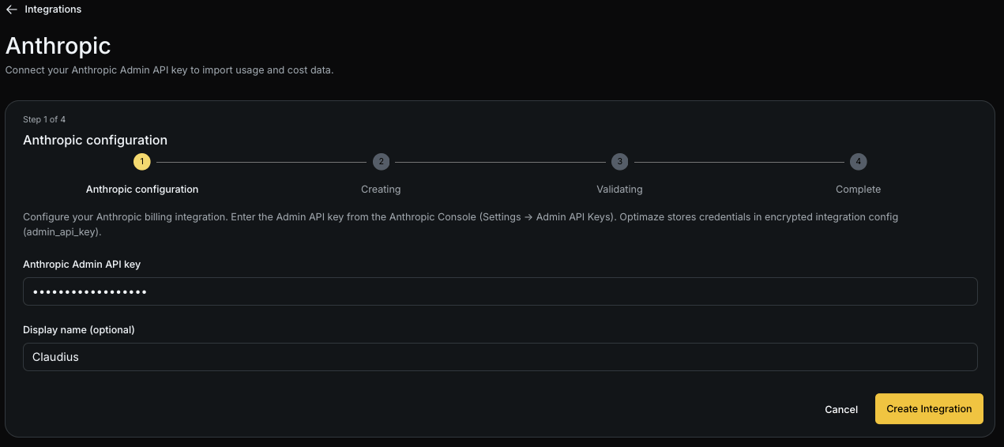The height and width of the screenshot is (447, 1004).
Task: Click the Anthropic Admin API key field
Action: pyautogui.click(x=500, y=291)
